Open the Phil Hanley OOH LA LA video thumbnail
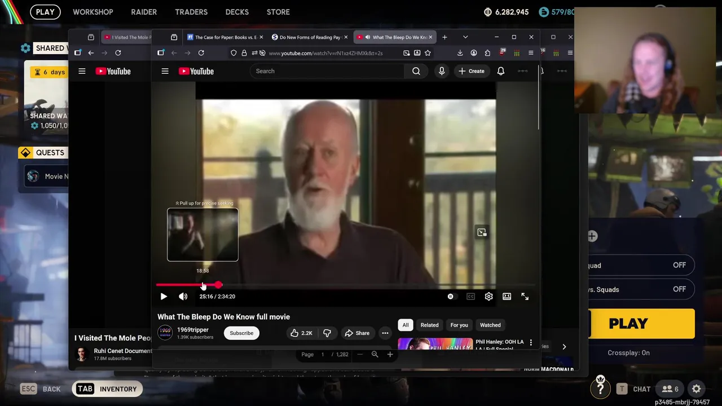The image size is (722, 406). 435,344
